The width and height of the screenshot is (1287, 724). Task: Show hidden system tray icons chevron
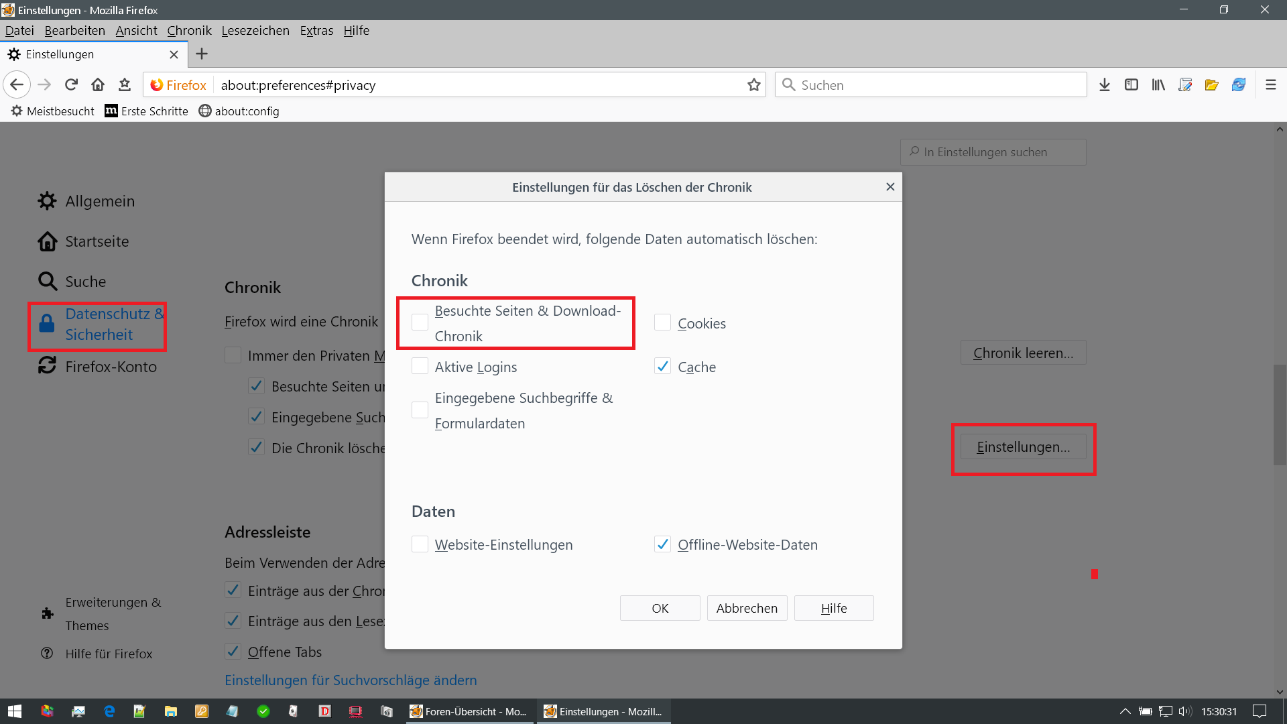click(x=1125, y=711)
